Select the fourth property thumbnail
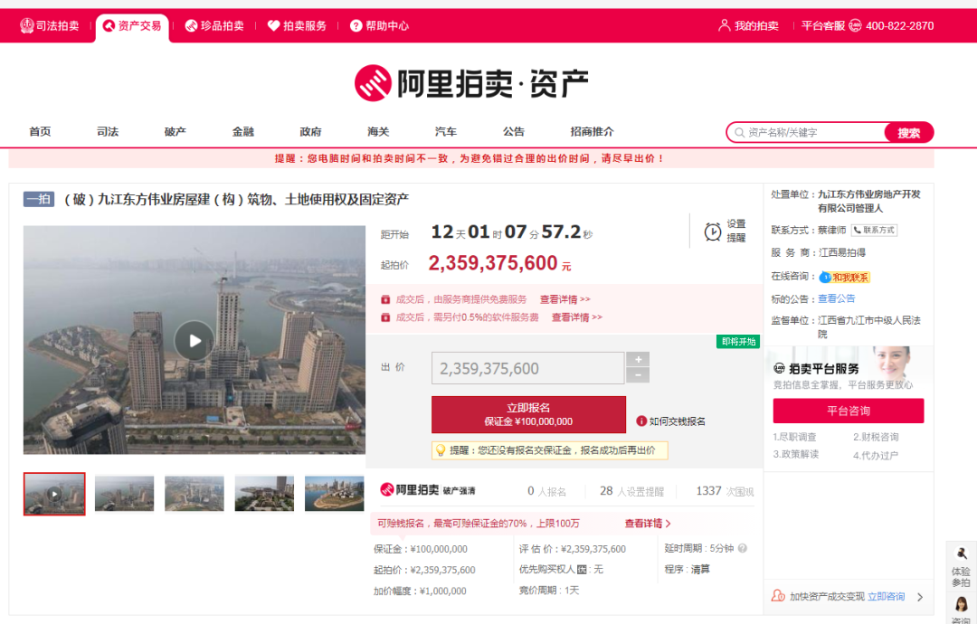 coord(264,493)
